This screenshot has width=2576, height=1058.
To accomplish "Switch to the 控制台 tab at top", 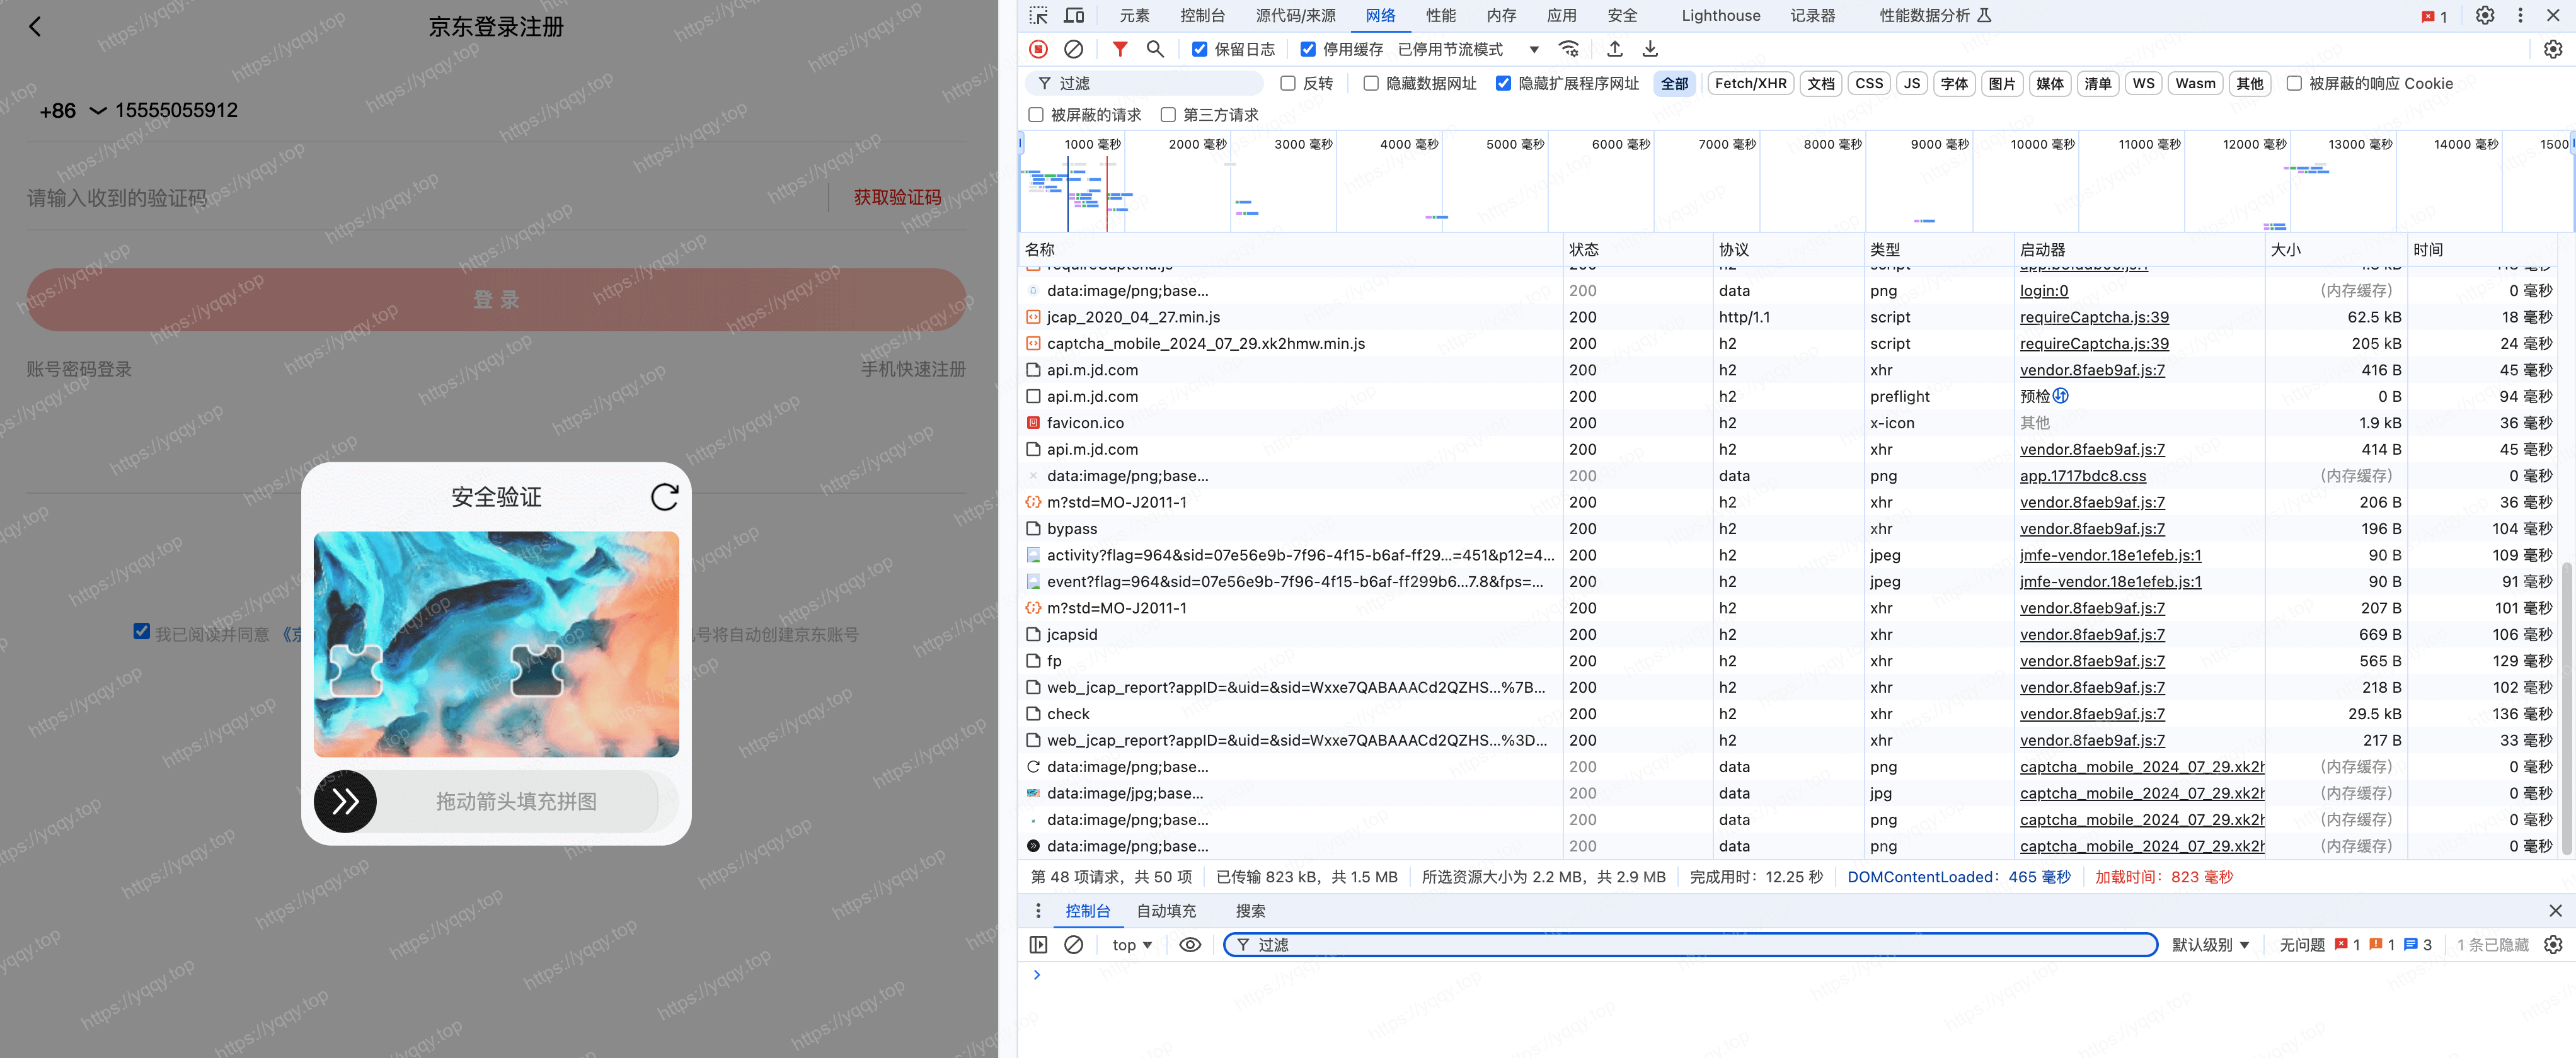I will (1202, 16).
